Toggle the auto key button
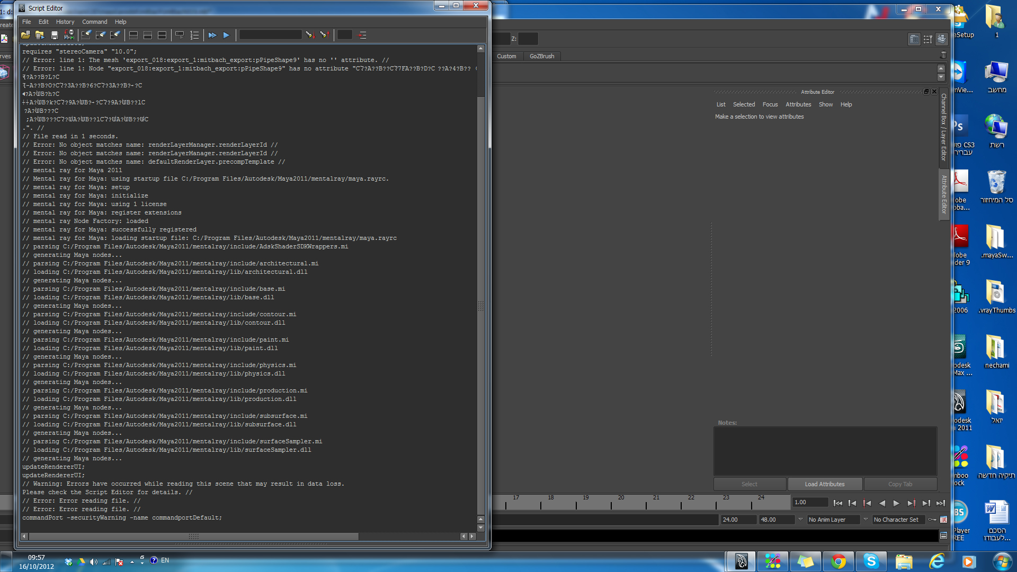 pyautogui.click(x=933, y=520)
